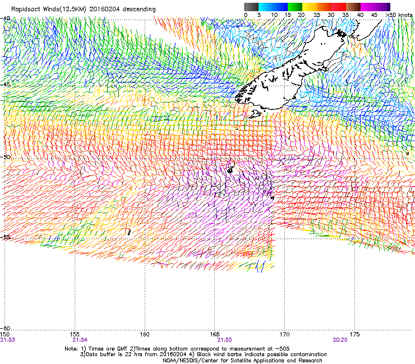
Task: Click the '>50 knots' legend label
Action: [x=399, y=15]
